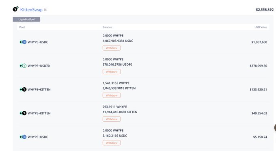Click the 1,541.3152 WHYPE balance

pos(116,83)
